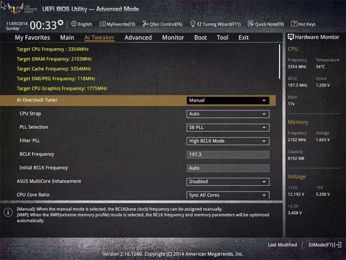This screenshot has height=260, width=346.
Task: Click the +3.3V reading 3.408 V
Action: 295,213
